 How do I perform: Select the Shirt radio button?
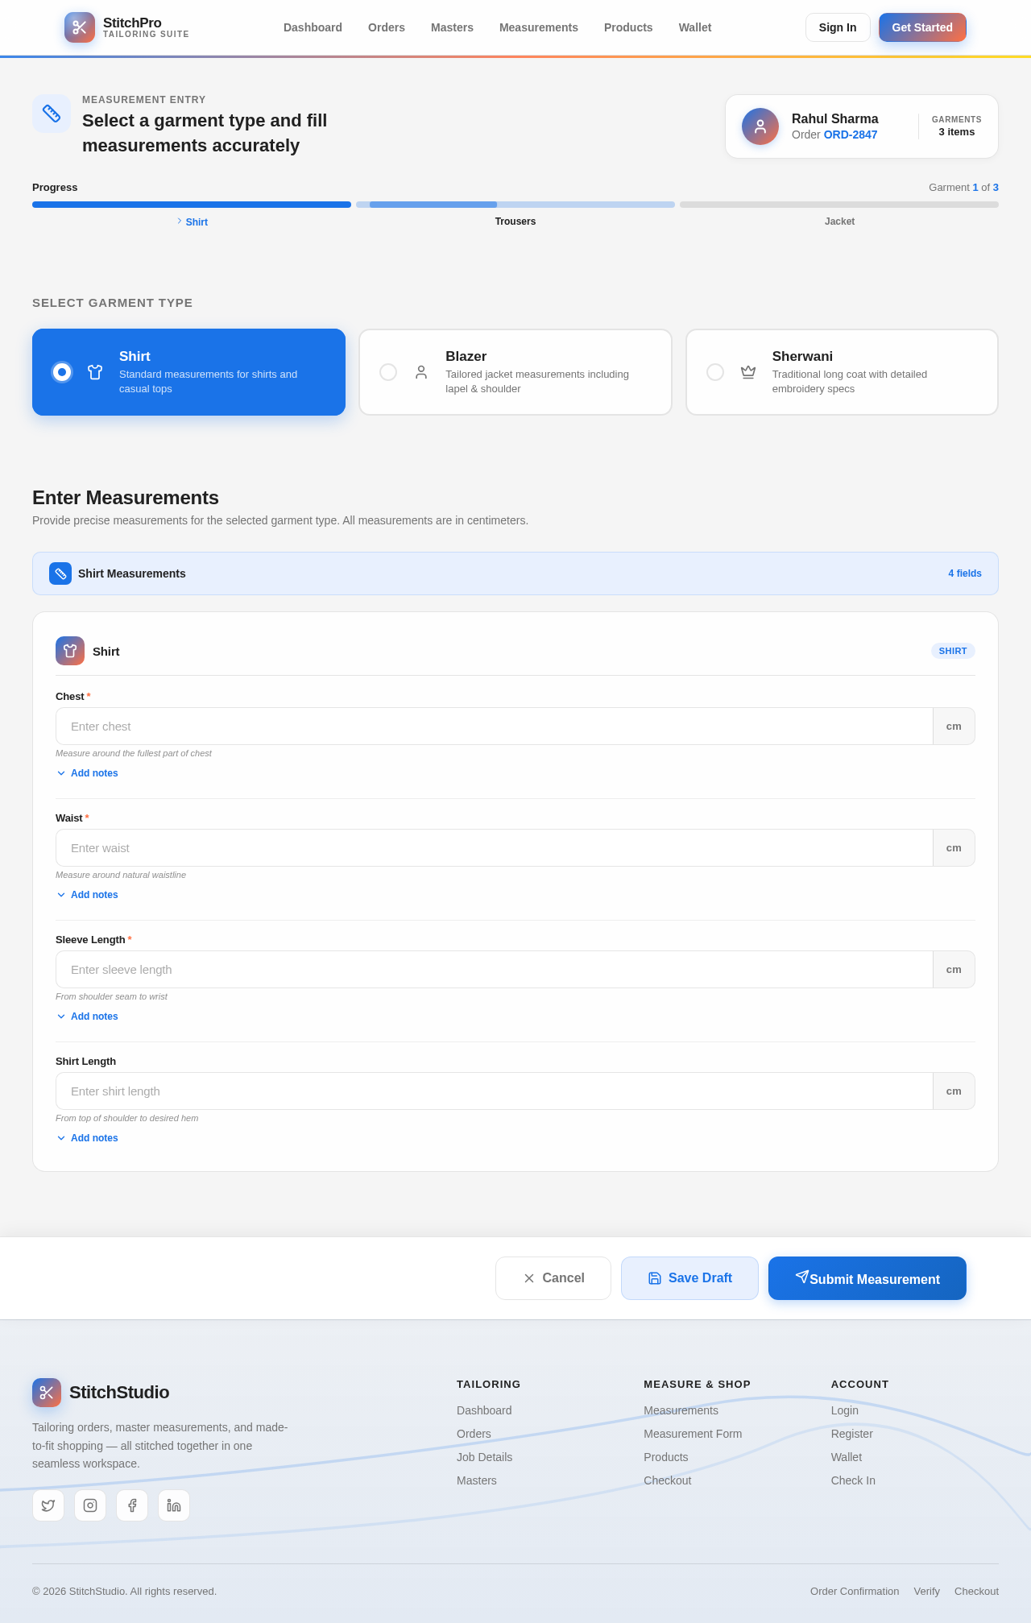(x=62, y=372)
